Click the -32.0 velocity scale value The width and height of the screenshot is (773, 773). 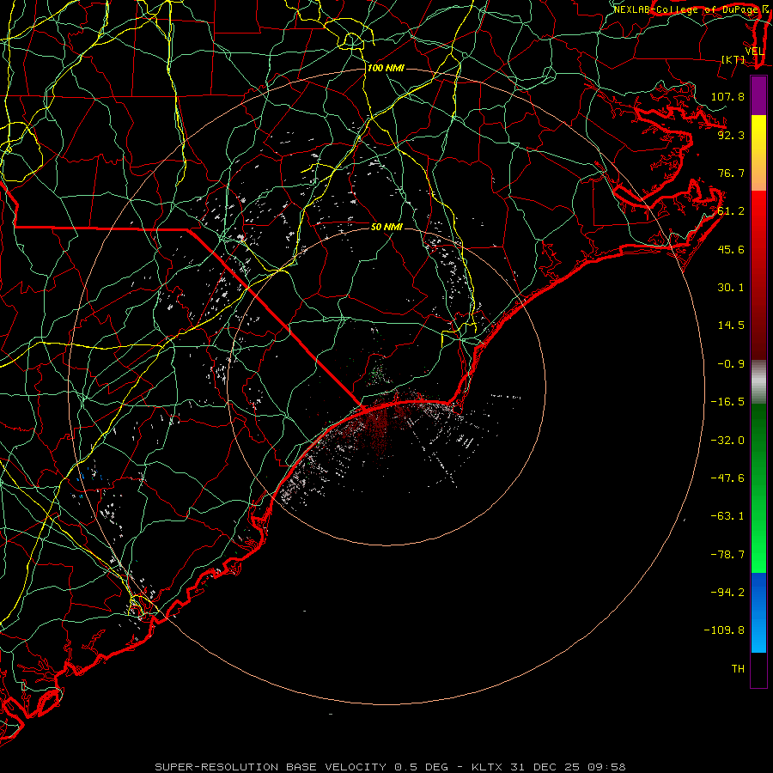[727, 441]
